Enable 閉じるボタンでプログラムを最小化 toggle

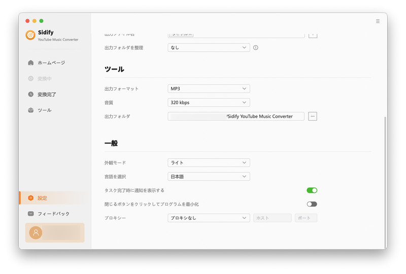(312, 204)
